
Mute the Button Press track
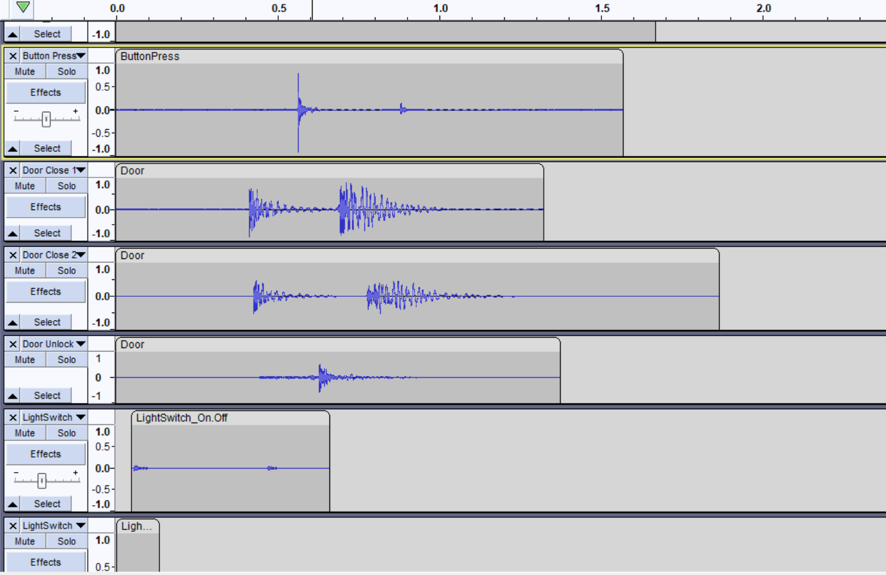[25, 72]
